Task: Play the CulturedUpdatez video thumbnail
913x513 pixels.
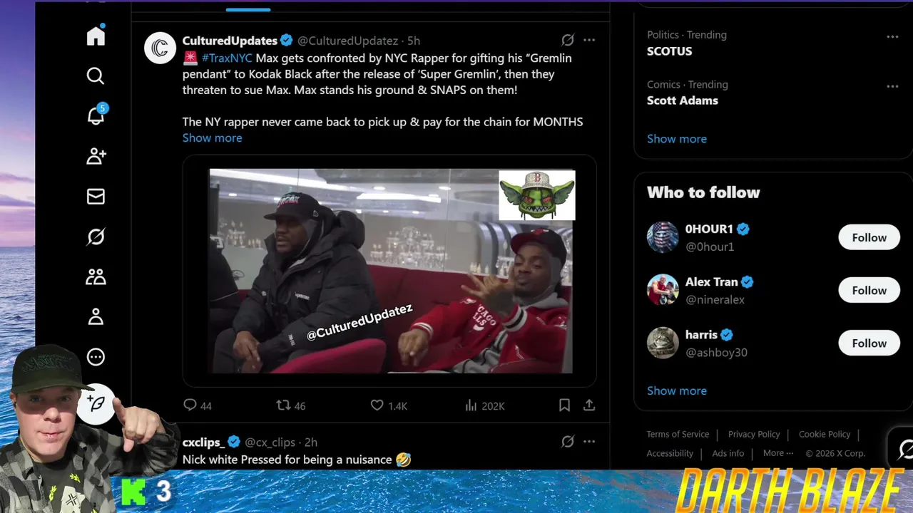Action: 390,271
